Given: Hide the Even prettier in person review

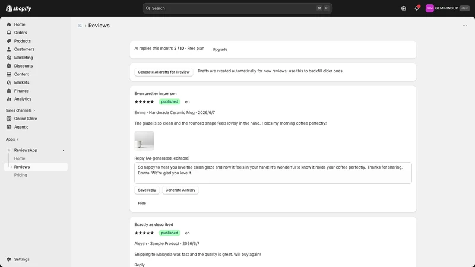Looking at the screenshot, I should click(x=142, y=203).
